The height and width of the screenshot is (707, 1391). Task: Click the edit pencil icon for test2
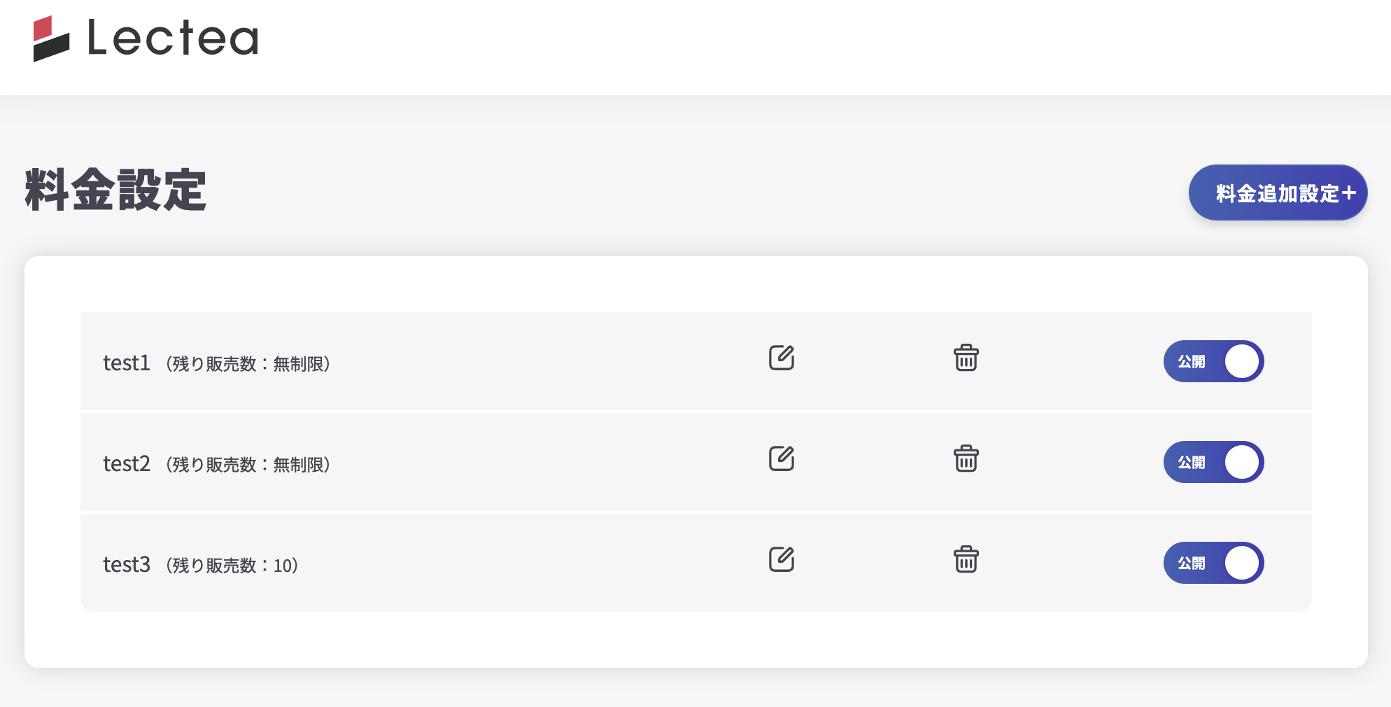pos(781,458)
